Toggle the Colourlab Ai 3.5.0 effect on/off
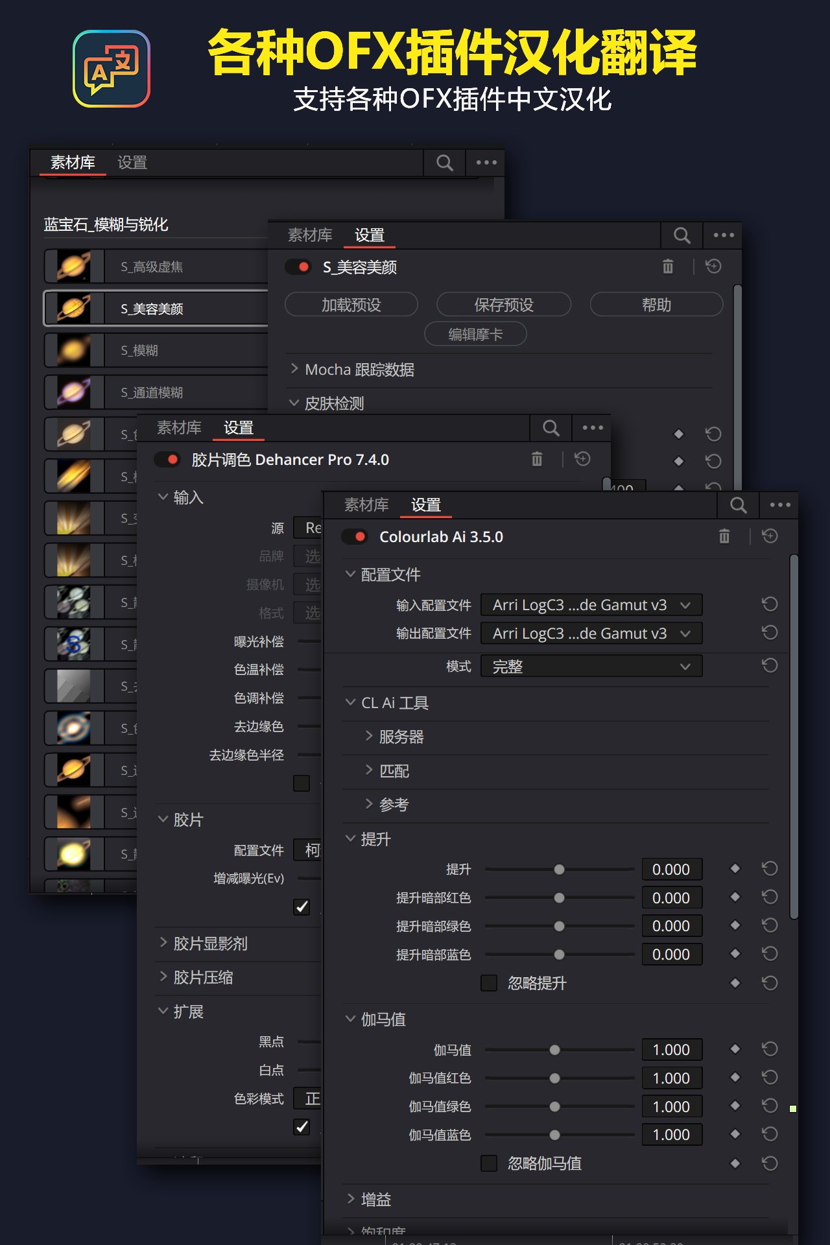This screenshot has width=830, height=1245. [x=355, y=537]
